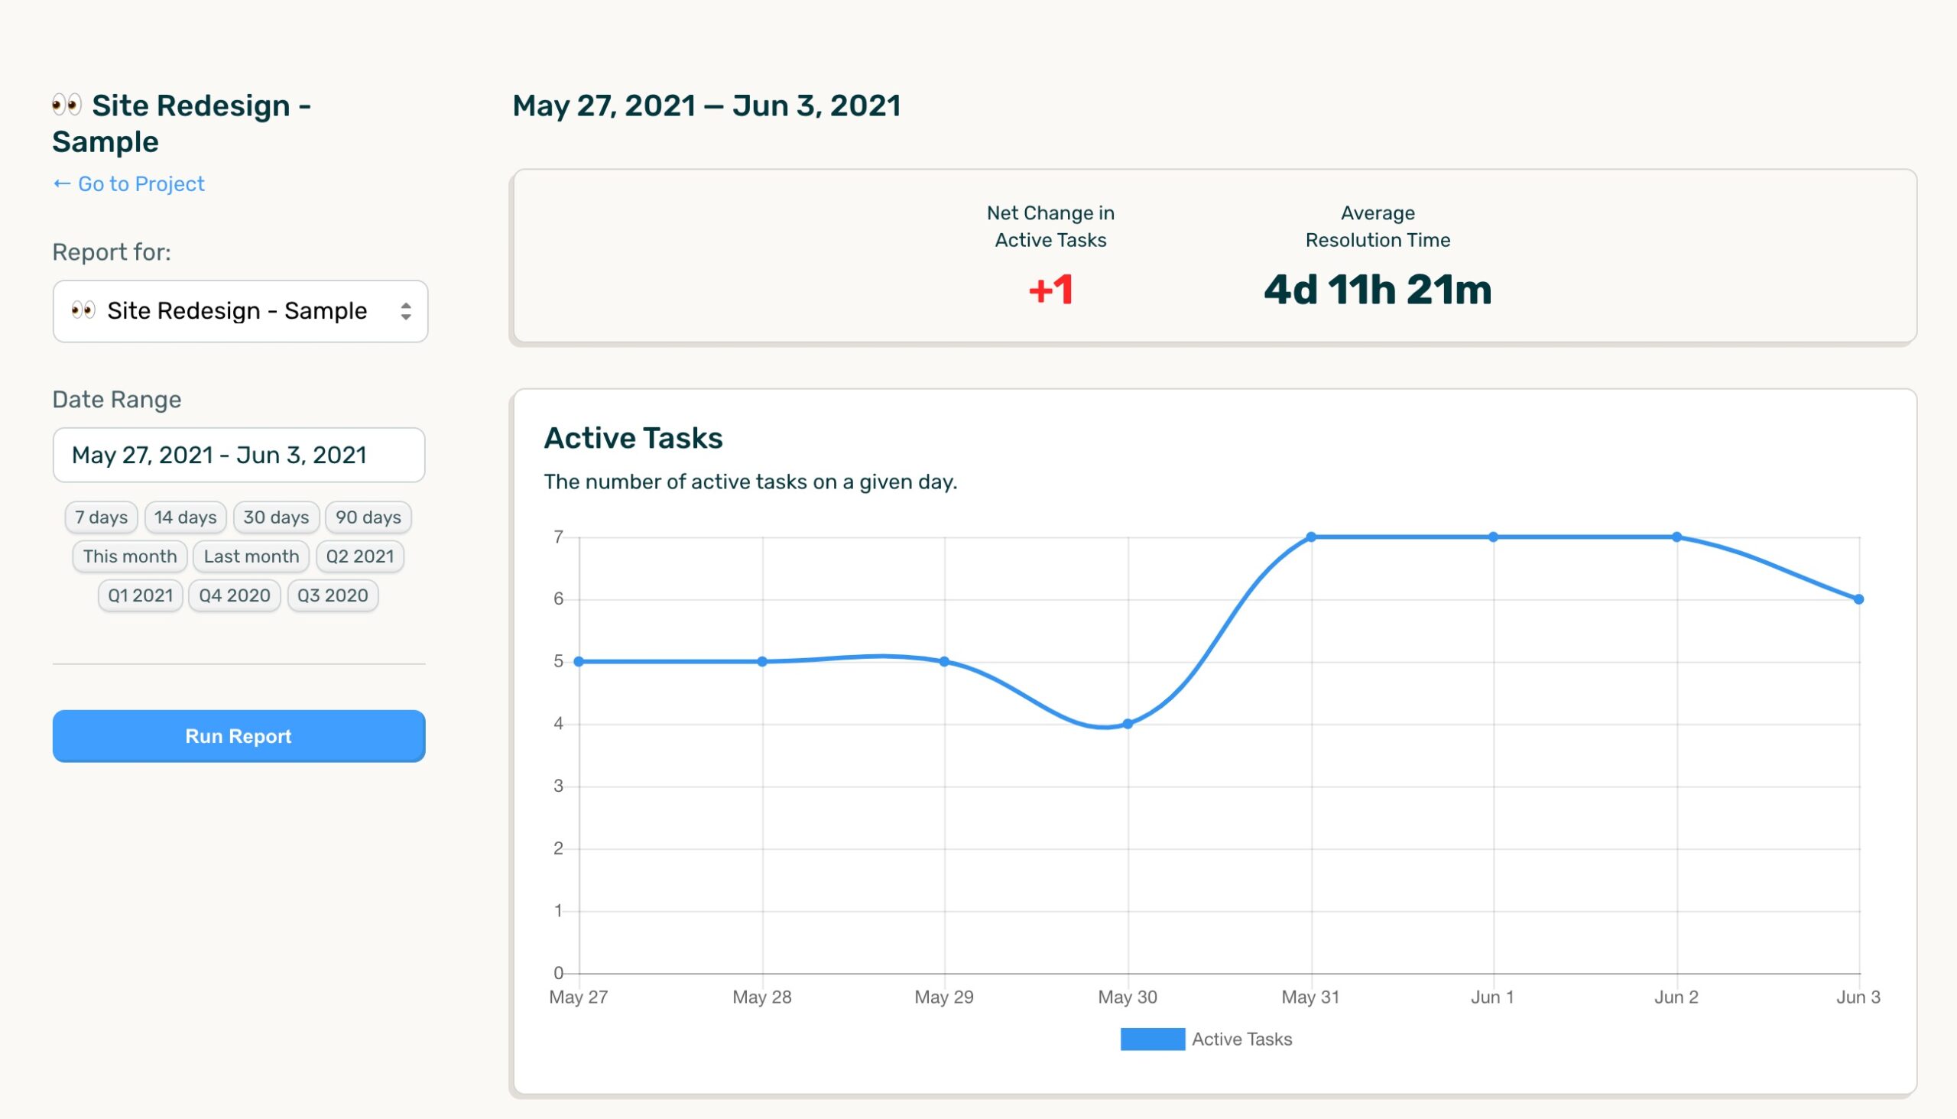Choose the Q3 2020 quarter preset
The image size is (1957, 1119).
pyautogui.click(x=333, y=595)
